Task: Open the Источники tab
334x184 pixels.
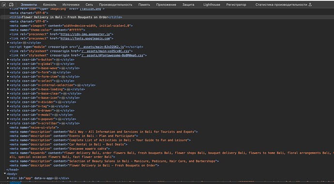Action: click(71, 5)
